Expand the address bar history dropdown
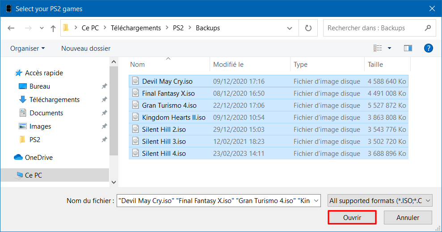 point(290,28)
